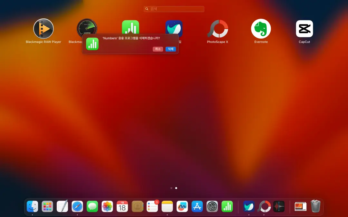Launch the CapCut app icon

(x=304, y=29)
